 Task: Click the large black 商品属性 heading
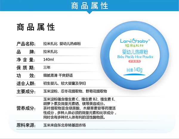coord(36,28)
